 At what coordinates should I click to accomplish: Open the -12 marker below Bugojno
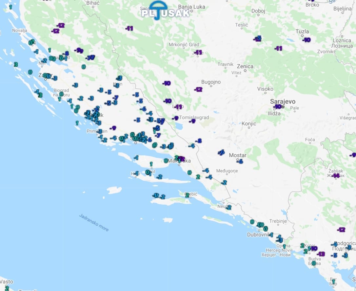coord(198,89)
